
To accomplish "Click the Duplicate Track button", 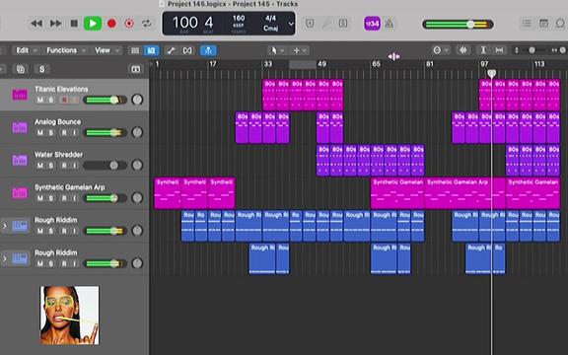I will (x=21, y=69).
